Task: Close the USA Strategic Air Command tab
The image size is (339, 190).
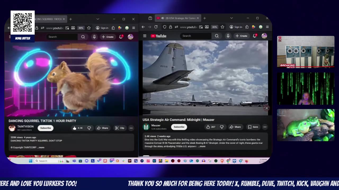Action: click(198, 18)
